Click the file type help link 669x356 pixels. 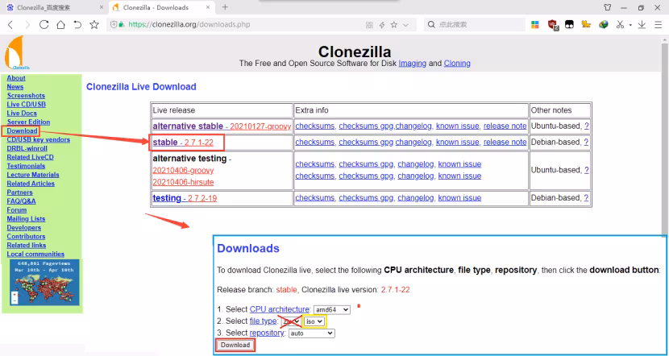point(263,321)
